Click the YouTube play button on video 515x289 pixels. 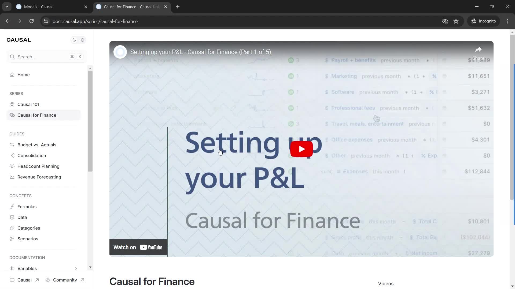(x=302, y=149)
